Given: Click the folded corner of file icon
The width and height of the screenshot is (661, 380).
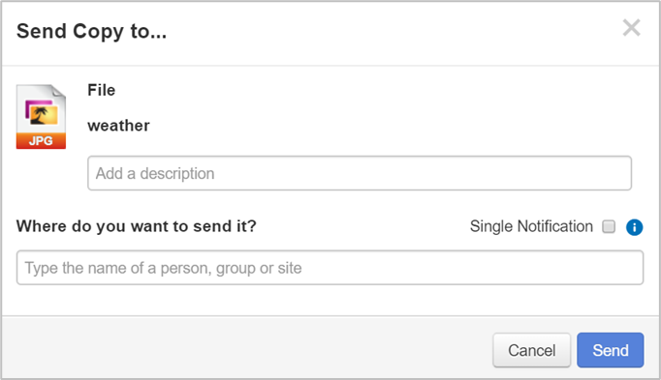Looking at the screenshot, I should (x=58, y=91).
